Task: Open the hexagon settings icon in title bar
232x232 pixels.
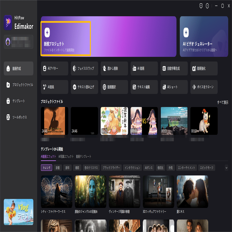Action: click(x=207, y=6)
